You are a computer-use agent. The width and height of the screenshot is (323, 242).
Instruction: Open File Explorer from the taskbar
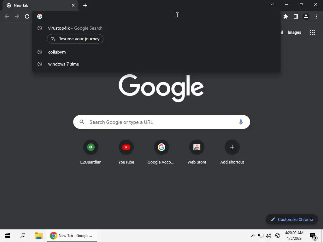coord(39,236)
